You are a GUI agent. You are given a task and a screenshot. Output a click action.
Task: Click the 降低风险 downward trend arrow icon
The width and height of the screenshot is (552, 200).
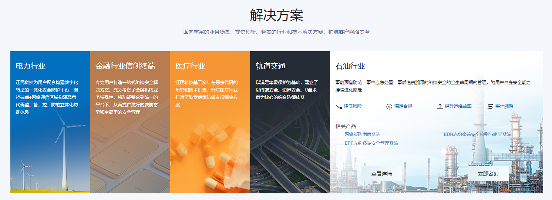coord(339,107)
